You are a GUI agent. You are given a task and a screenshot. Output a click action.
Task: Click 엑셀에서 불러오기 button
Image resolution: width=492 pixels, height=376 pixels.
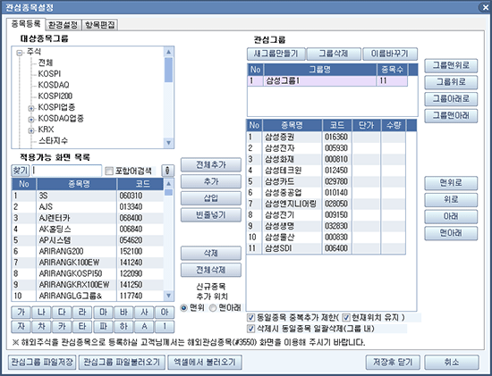205,363
